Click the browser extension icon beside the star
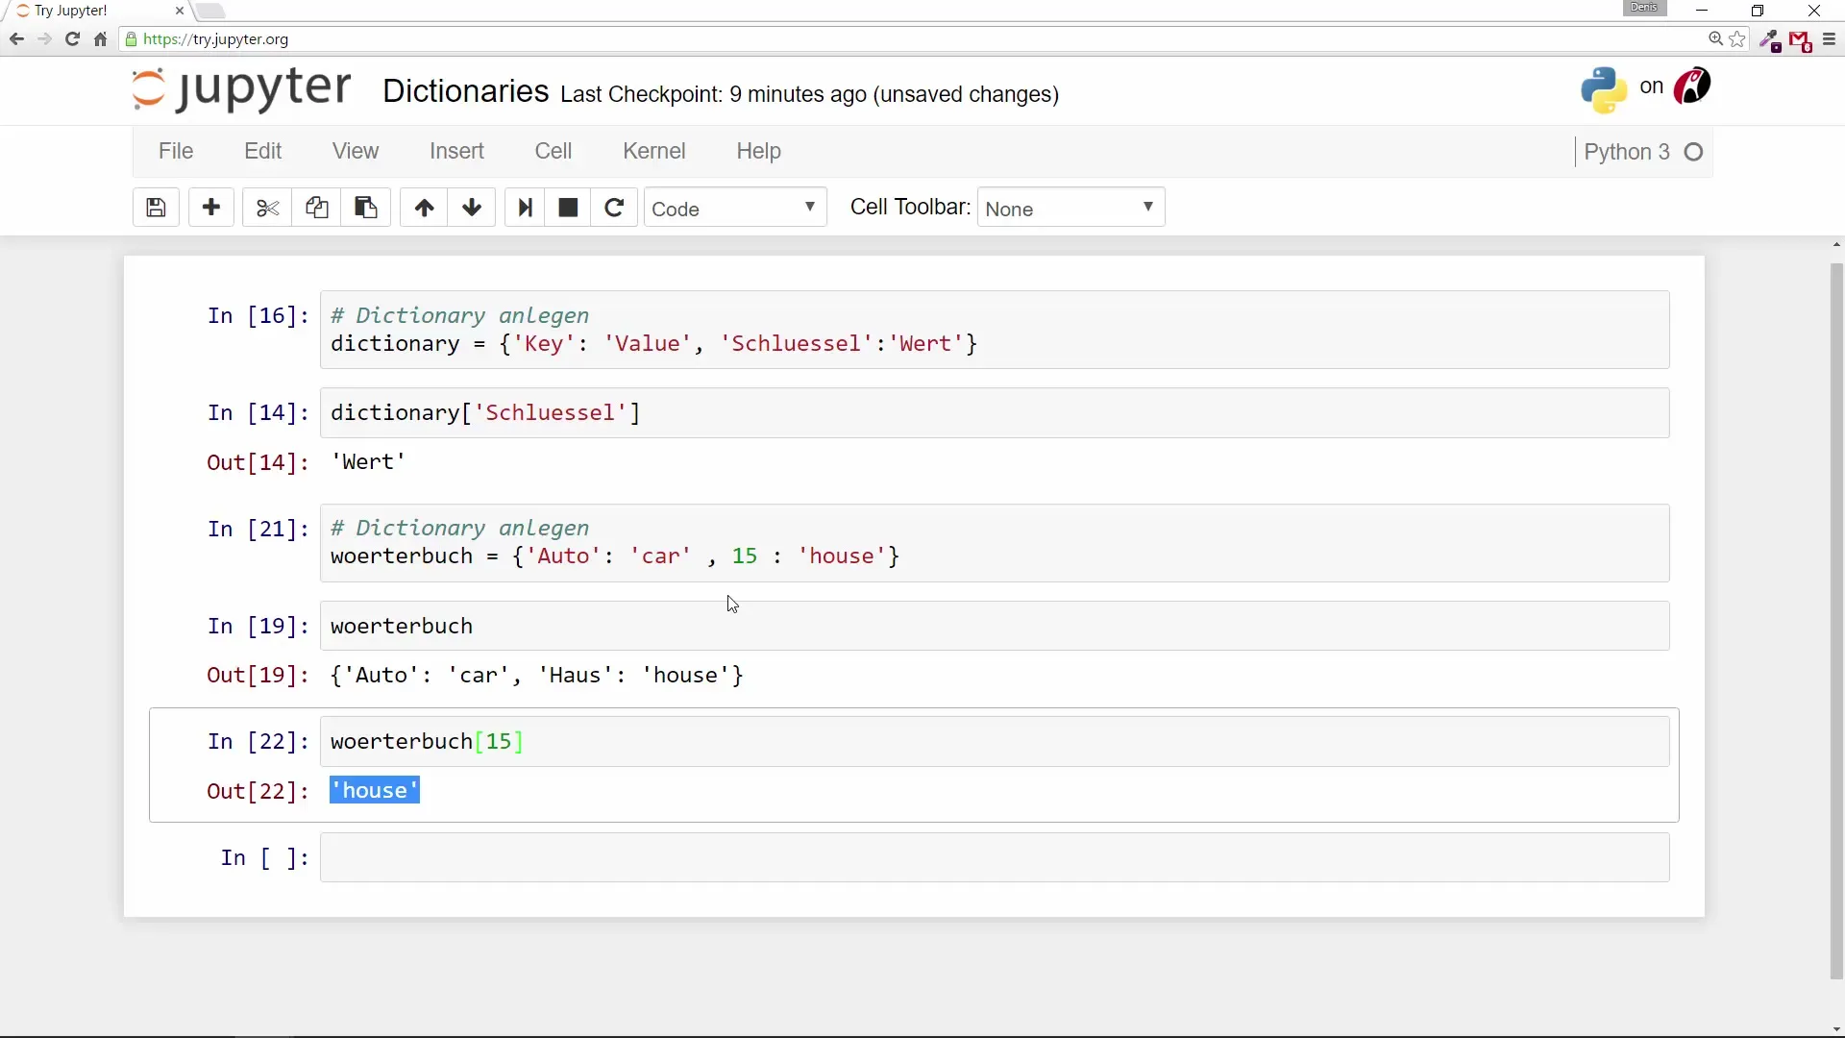Viewport: 1845px width, 1038px height. (x=1769, y=40)
